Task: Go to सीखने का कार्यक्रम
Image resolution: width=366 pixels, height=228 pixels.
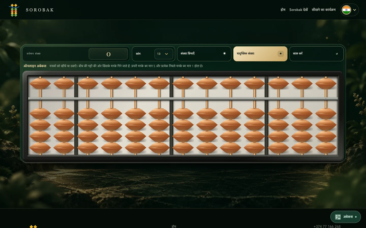Action: 324,10
